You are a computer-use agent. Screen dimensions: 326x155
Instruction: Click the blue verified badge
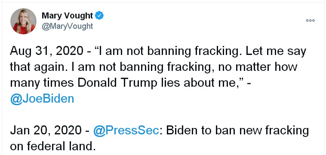point(99,16)
